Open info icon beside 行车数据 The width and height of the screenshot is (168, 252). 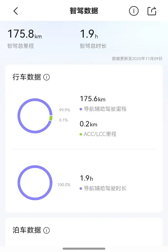pos(47,77)
